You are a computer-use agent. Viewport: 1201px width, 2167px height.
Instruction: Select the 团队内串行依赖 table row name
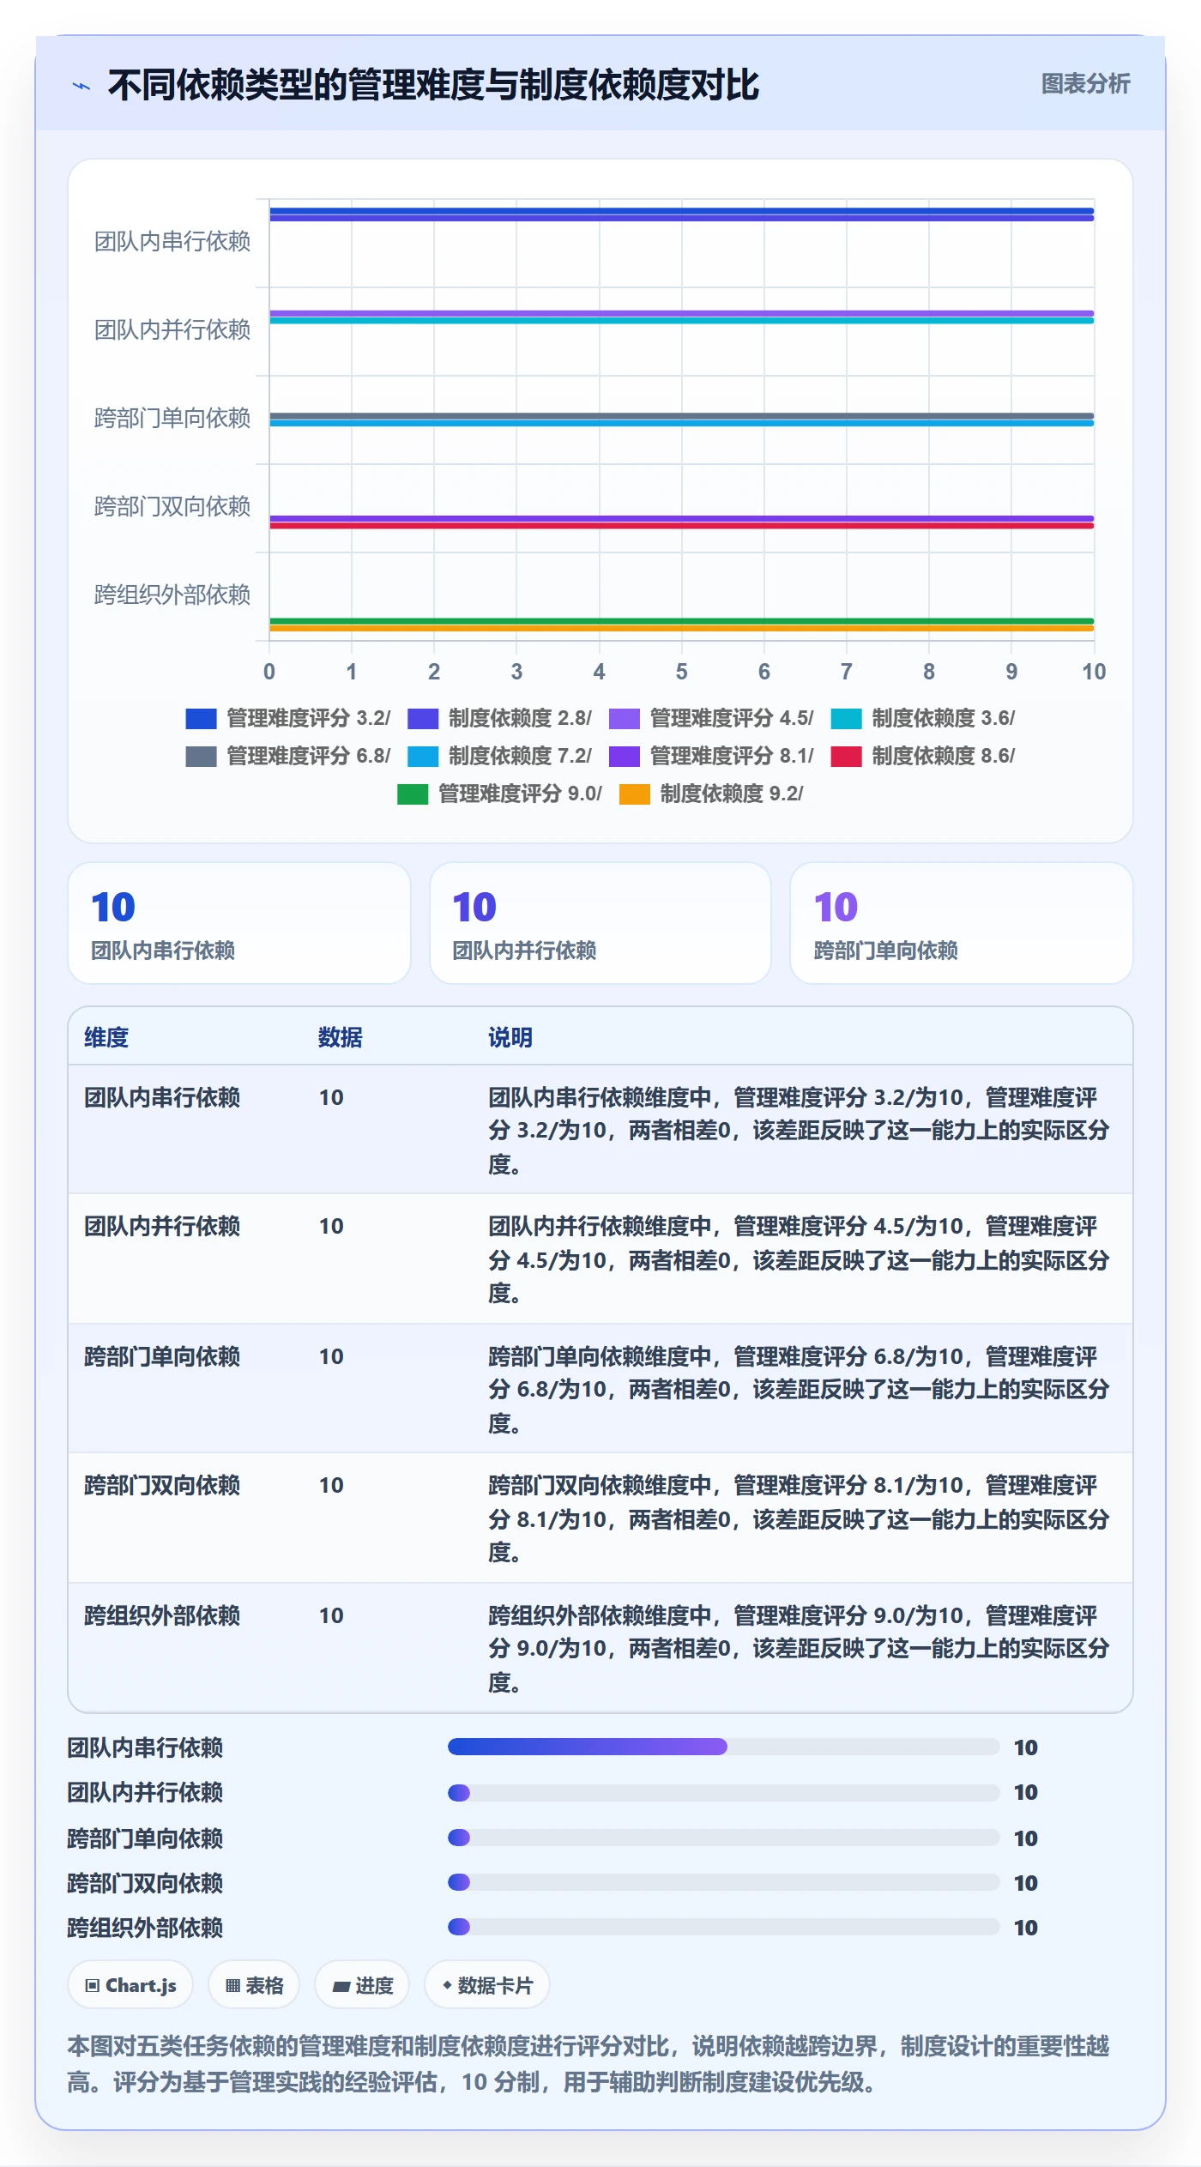click(162, 1097)
